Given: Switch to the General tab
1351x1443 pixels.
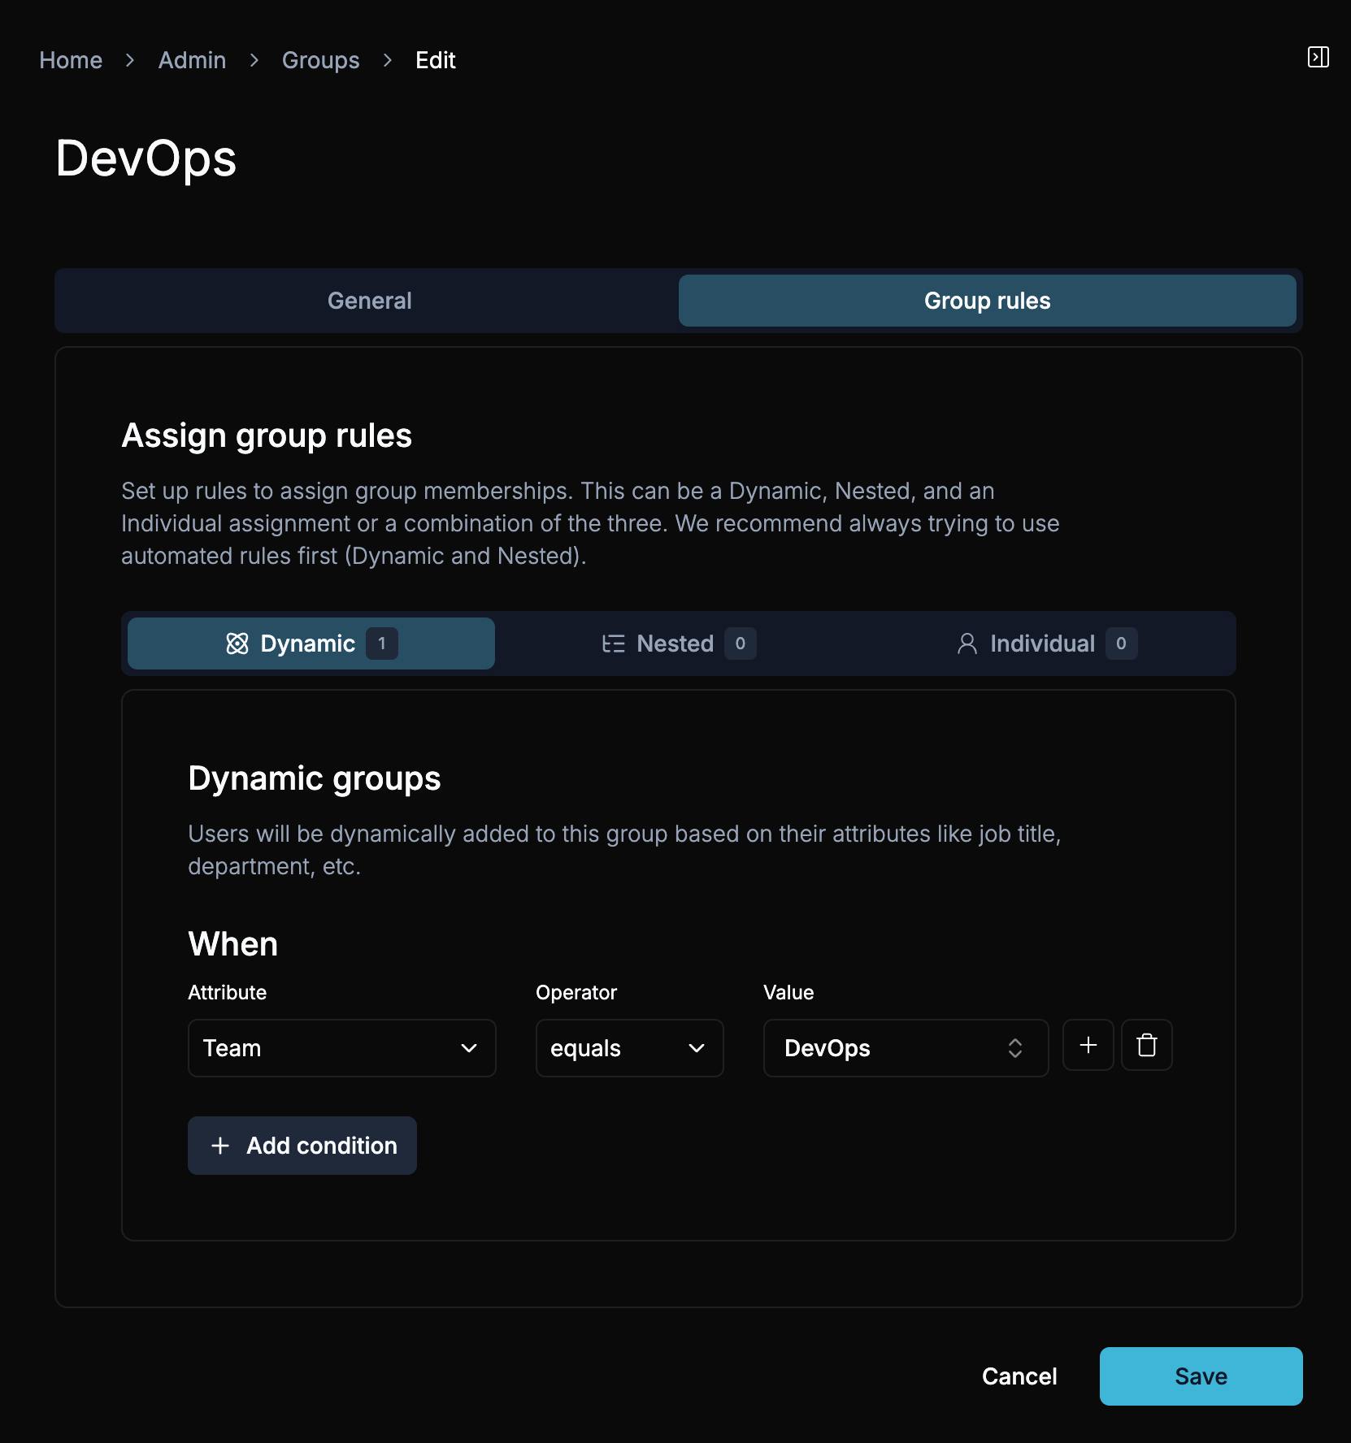Looking at the screenshot, I should 369,301.
